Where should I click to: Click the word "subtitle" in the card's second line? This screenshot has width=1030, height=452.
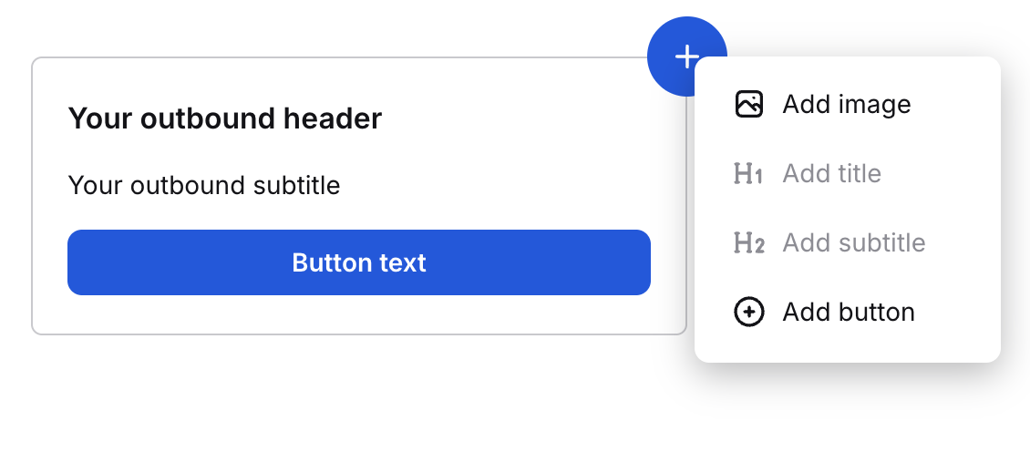click(x=297, y=186)
